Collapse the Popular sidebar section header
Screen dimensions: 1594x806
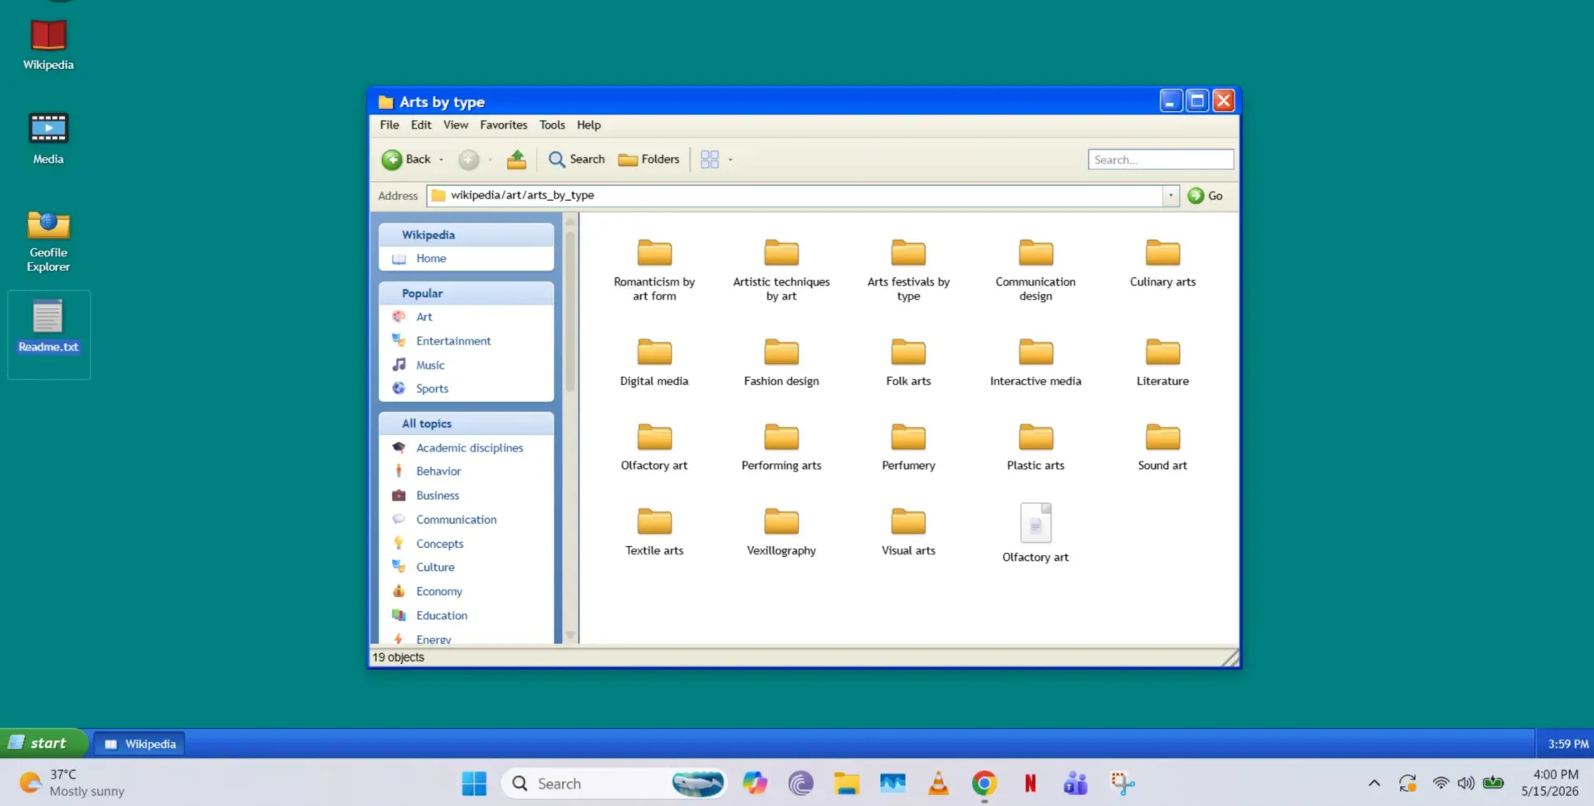466,294
